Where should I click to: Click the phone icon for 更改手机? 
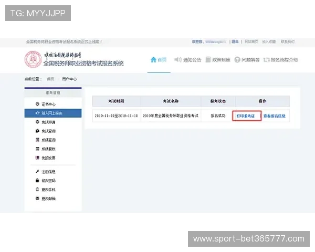(x=37, y=190)
